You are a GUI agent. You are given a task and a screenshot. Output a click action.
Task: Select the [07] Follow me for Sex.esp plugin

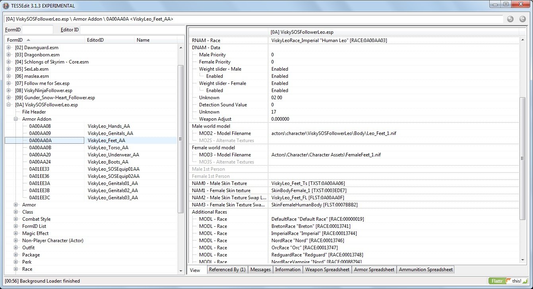[42, 83]
